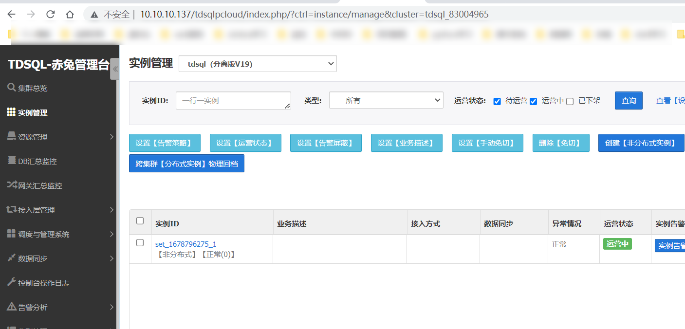Click inside the 实例ID text area
The height and width of the screenshot is (329, 685).
click(233, 100)
